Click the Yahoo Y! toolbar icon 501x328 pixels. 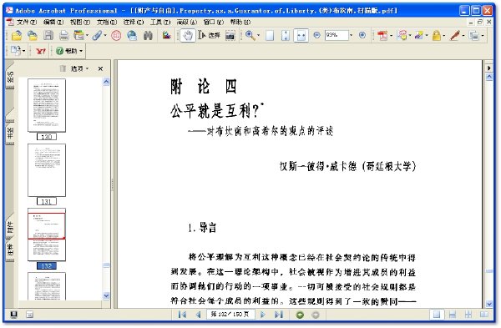tap(41, 51)
